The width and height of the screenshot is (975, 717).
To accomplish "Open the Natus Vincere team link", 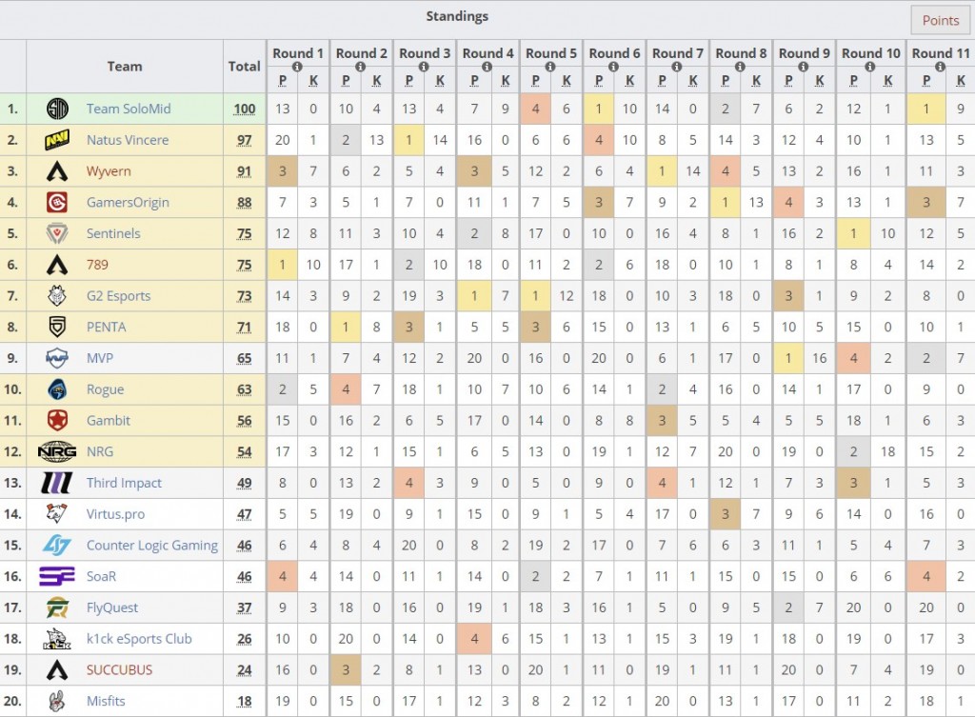I will [x=128, y=140].
